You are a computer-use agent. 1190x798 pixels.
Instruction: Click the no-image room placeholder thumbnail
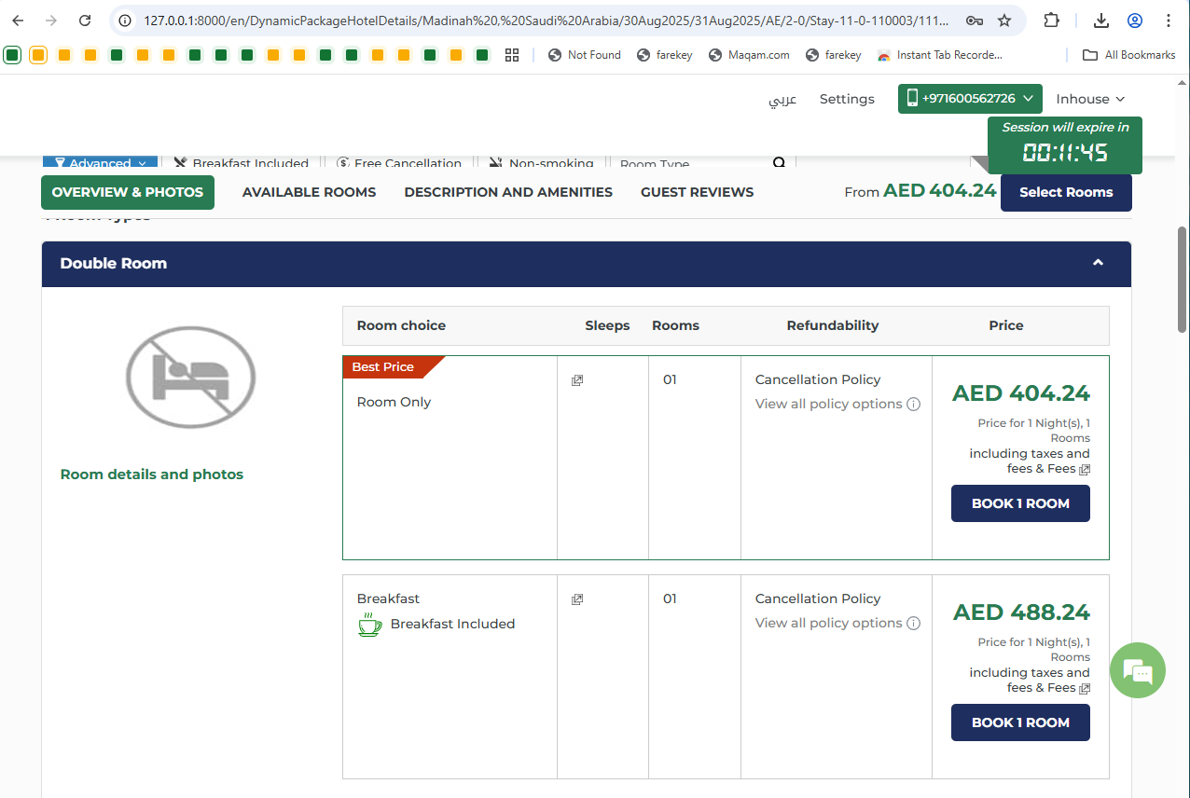pyautogui.click(x=191, y=377)
